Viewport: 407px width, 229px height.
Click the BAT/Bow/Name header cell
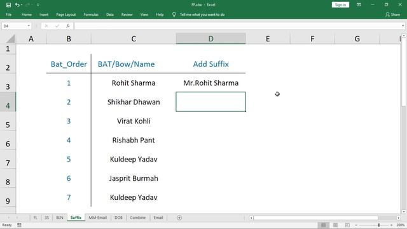click(134, 64)
